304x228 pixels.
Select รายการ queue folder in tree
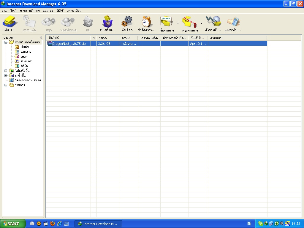[20, 85]
